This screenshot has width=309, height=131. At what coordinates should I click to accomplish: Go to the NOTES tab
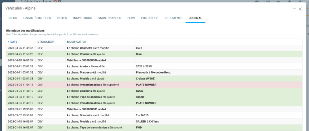point(62,18)
